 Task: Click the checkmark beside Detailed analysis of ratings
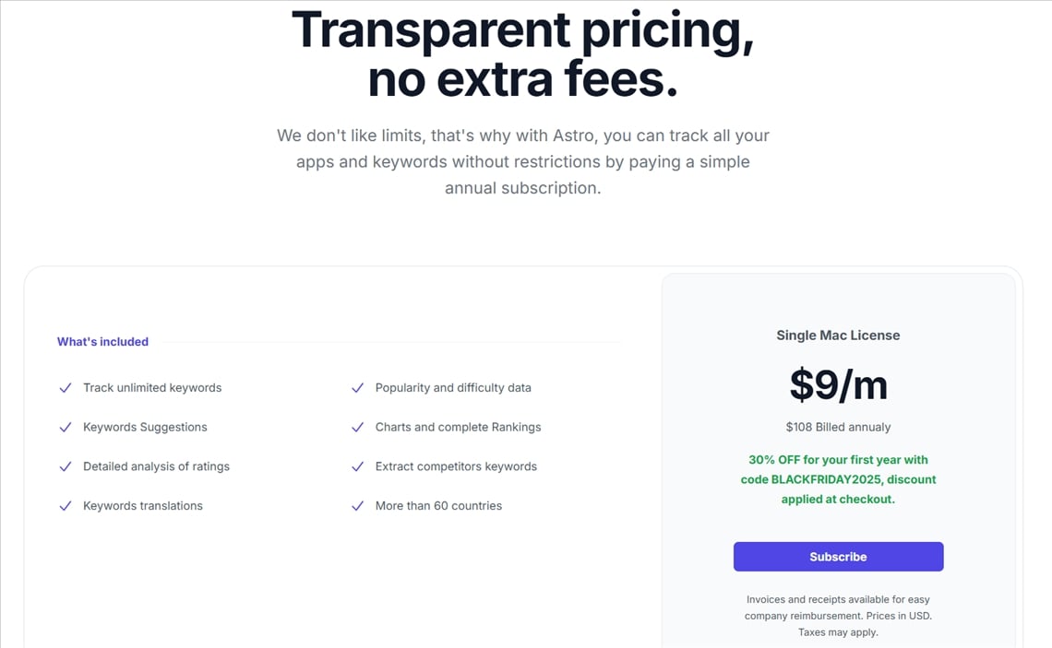click(x=66, y=466)
